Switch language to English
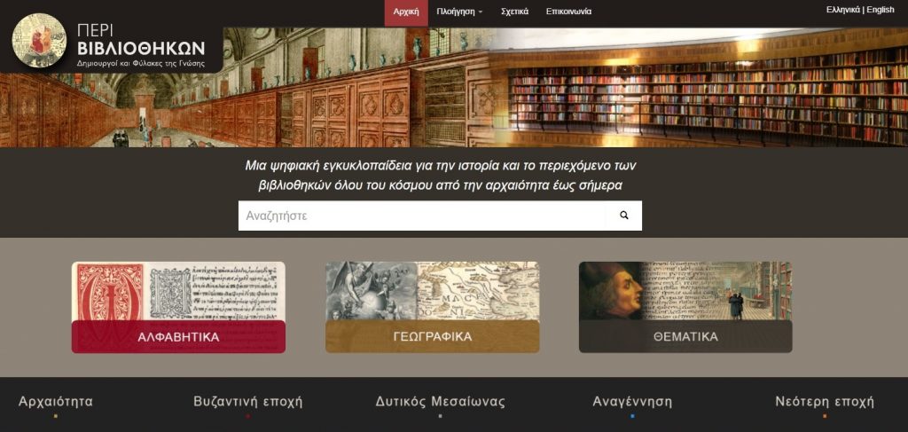 tap(881, 10)
